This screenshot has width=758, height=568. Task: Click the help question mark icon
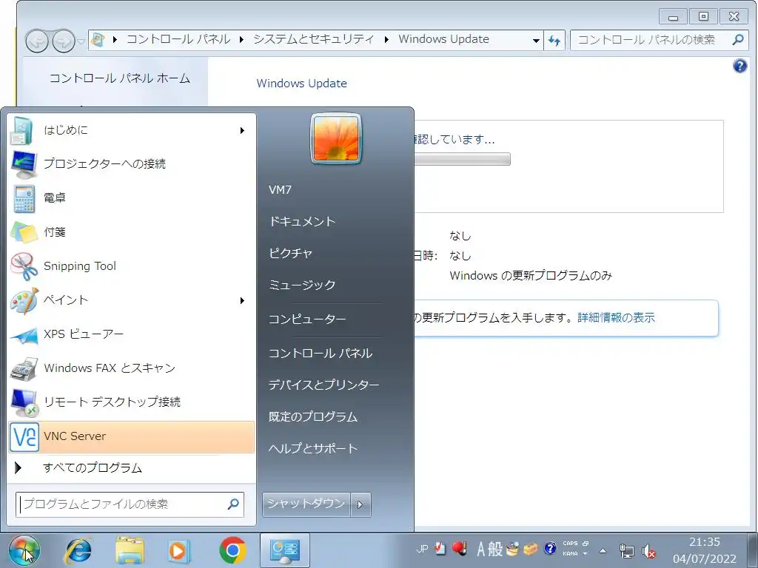point(739,66)
